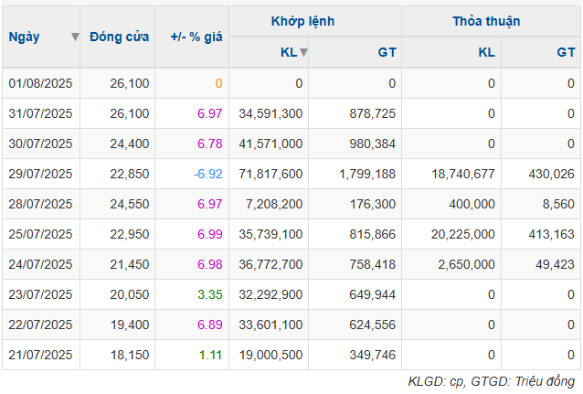Click the 71,817,600 matched volume cell
Screen dimensions: 583x394
click(270, 174)
